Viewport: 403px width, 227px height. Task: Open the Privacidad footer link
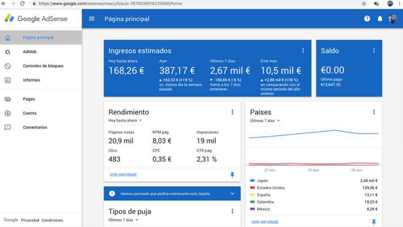(x=30, y=220)
